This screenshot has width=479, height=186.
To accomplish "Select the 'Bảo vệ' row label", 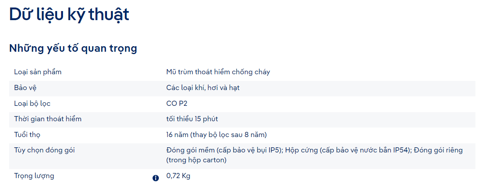I will click(x=25, y=88).
